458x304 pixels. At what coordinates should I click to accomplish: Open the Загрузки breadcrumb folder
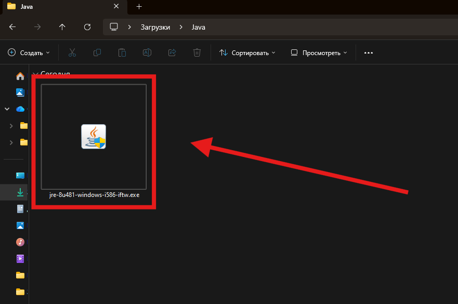tap(155, 27)
